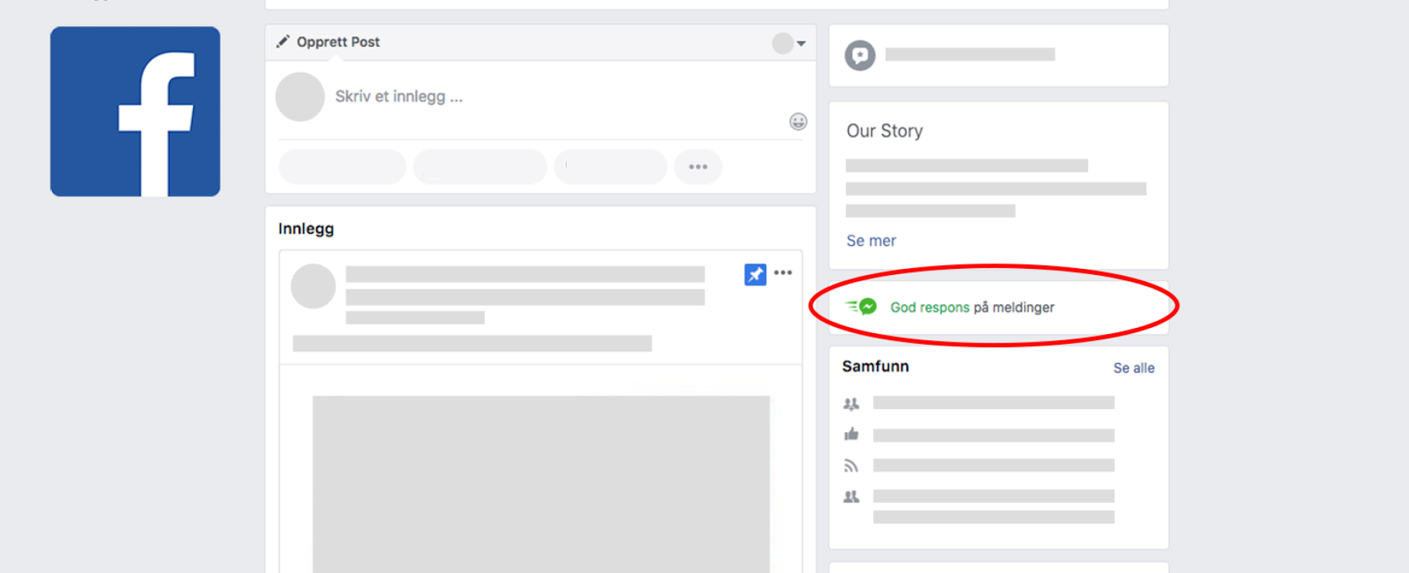Click the last people icon under Samfunn
The image size is (1409, 573).
point(852,497)
